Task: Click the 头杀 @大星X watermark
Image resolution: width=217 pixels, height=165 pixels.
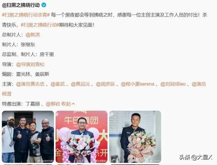Action: 196,158
